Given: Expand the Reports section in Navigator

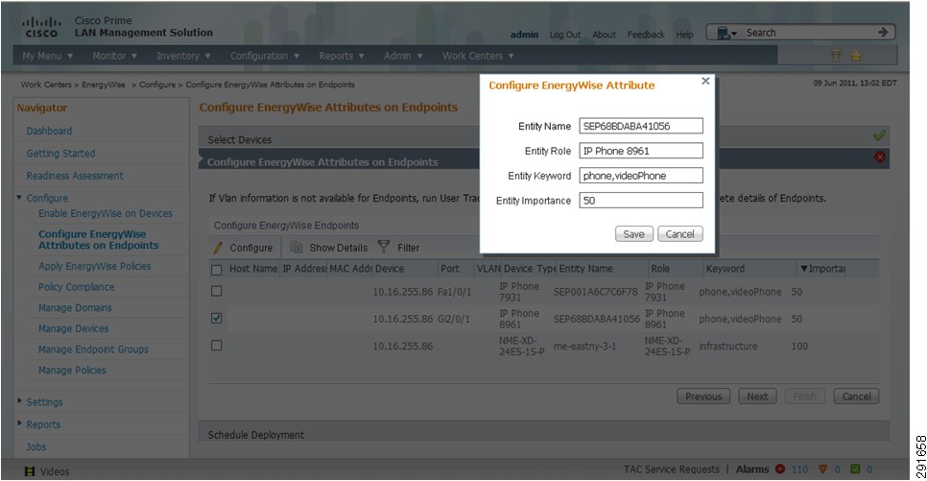Looking at the screenshot, I should point(19,423).
